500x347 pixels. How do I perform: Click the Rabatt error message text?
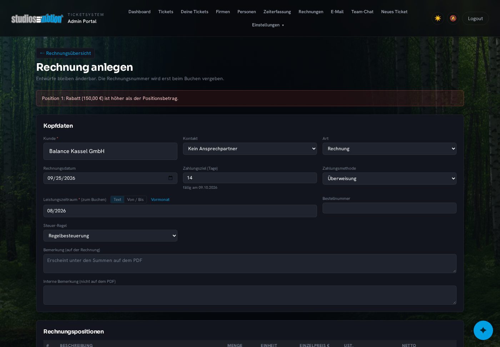110,99
